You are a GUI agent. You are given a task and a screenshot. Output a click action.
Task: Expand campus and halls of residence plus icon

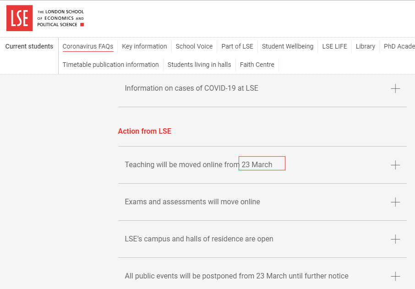395,239
